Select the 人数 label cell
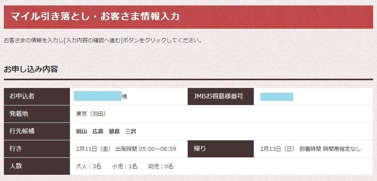377x181 pixels. [x=37, y=166]
